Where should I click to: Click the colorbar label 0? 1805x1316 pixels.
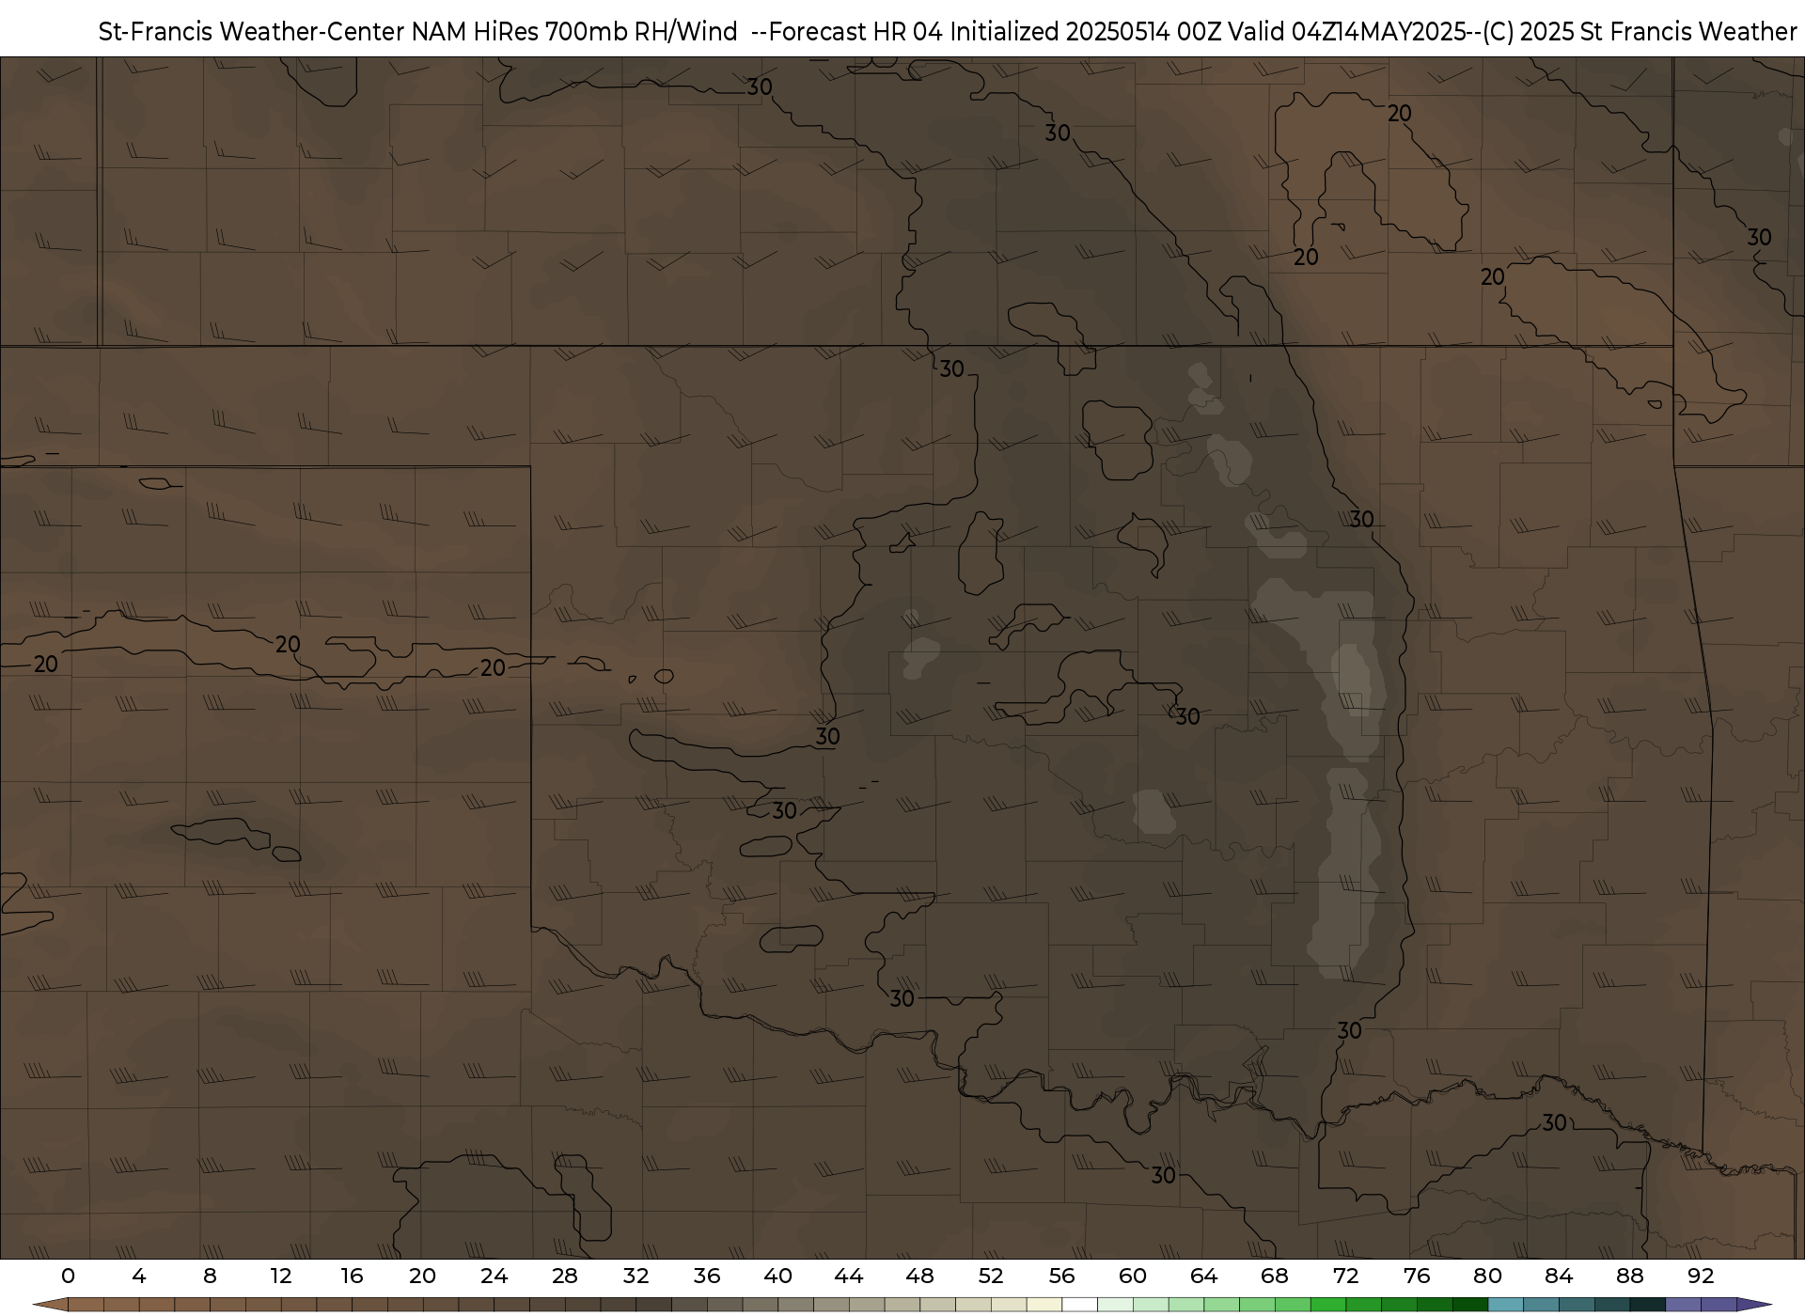68,1276
